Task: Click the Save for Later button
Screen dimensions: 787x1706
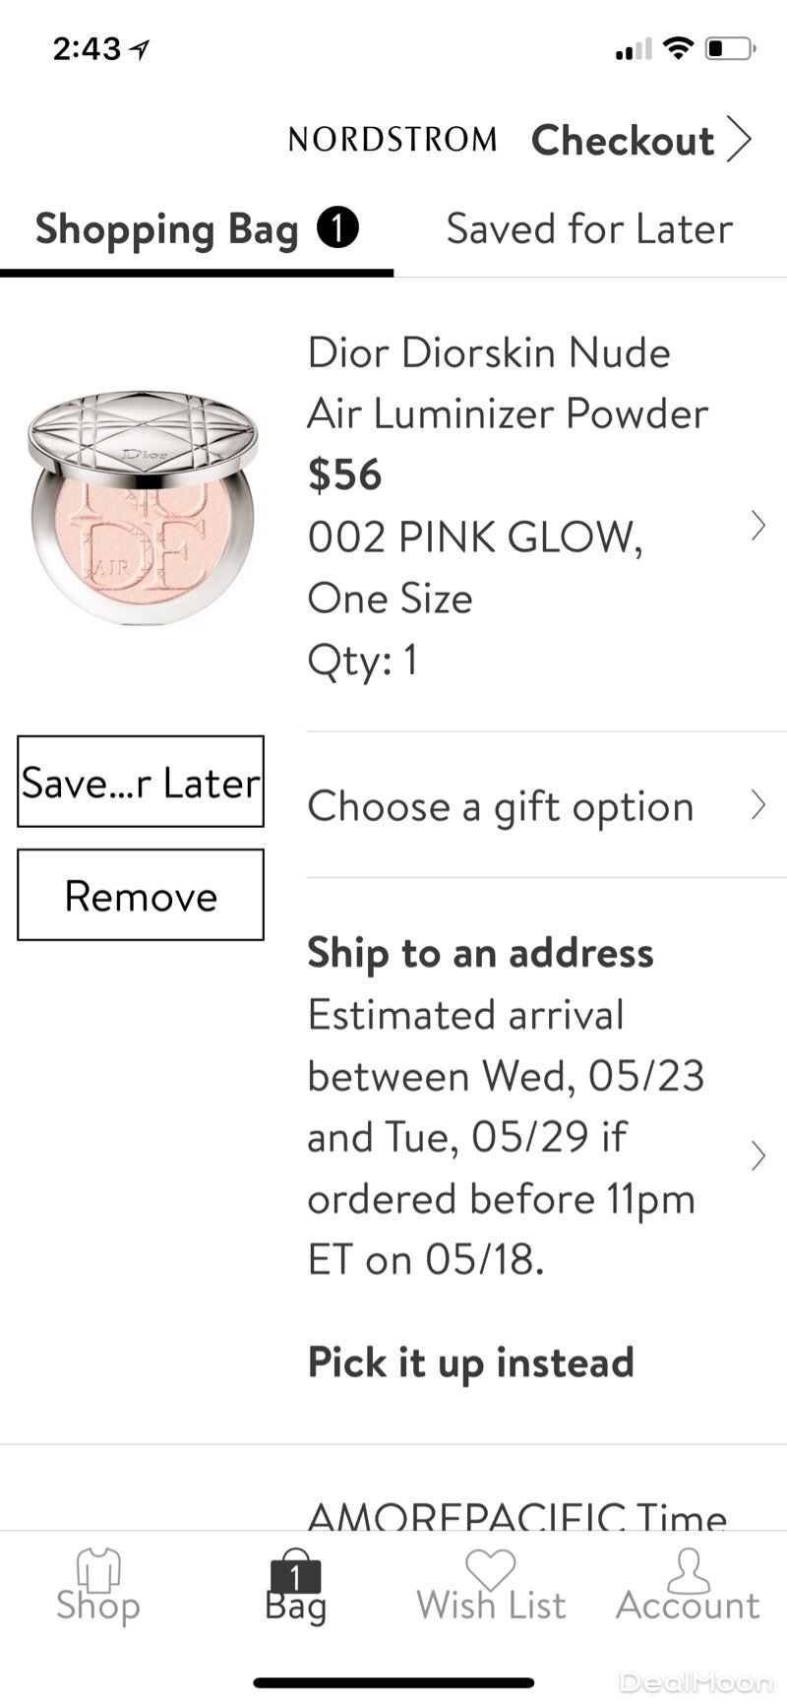Action: pyautogui.click(x=141, y=782)
